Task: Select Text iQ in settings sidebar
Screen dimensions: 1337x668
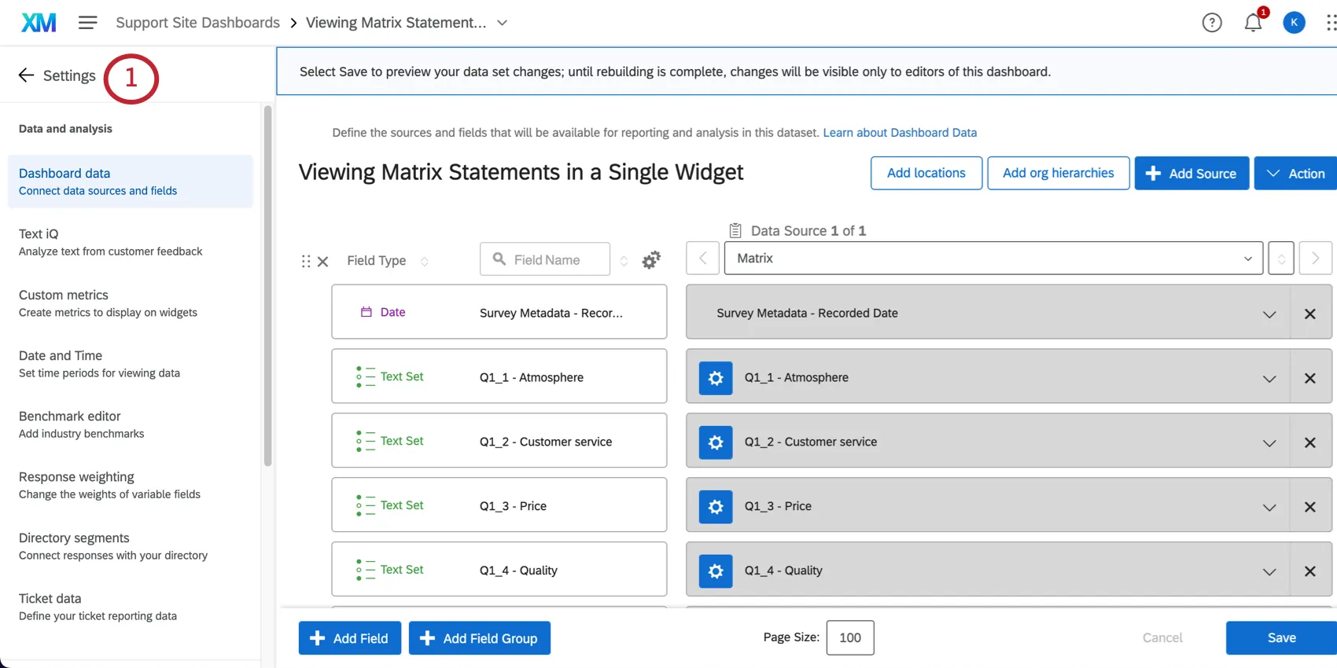Action: (x=110, y=242)
